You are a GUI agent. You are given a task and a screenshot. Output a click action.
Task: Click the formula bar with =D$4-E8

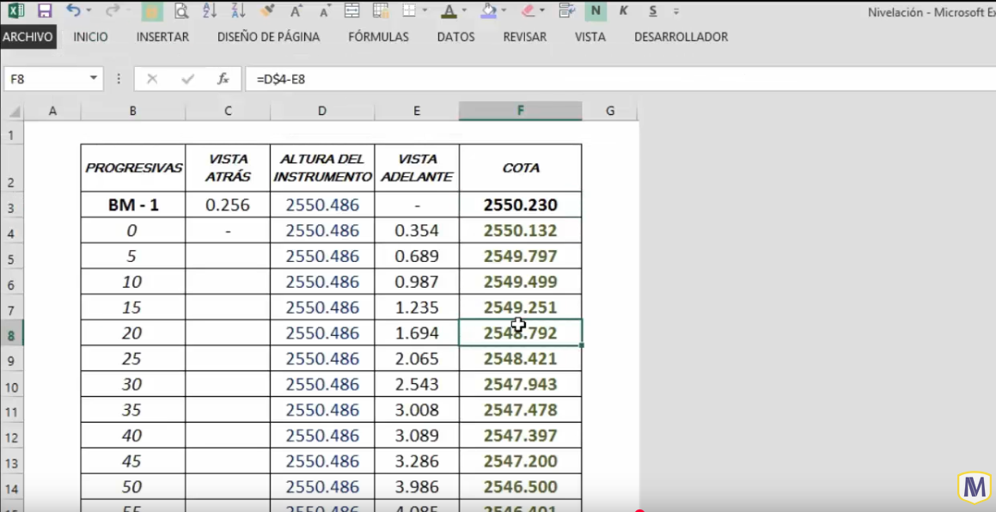[x=622, y=79]
